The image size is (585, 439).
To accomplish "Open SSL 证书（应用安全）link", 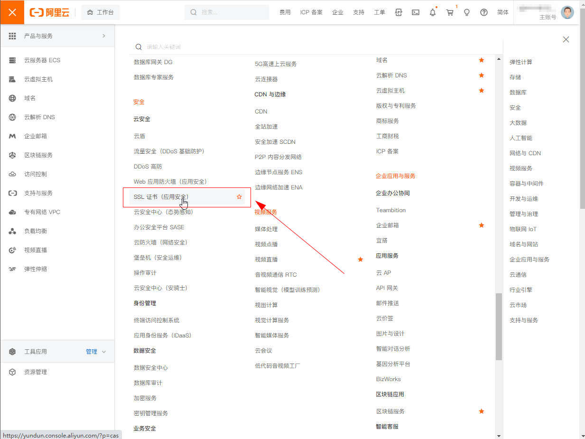I will point(161,197).
